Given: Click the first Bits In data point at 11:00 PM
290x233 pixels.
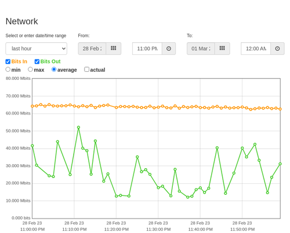Looking at the screenshot, I should point(32,106).
